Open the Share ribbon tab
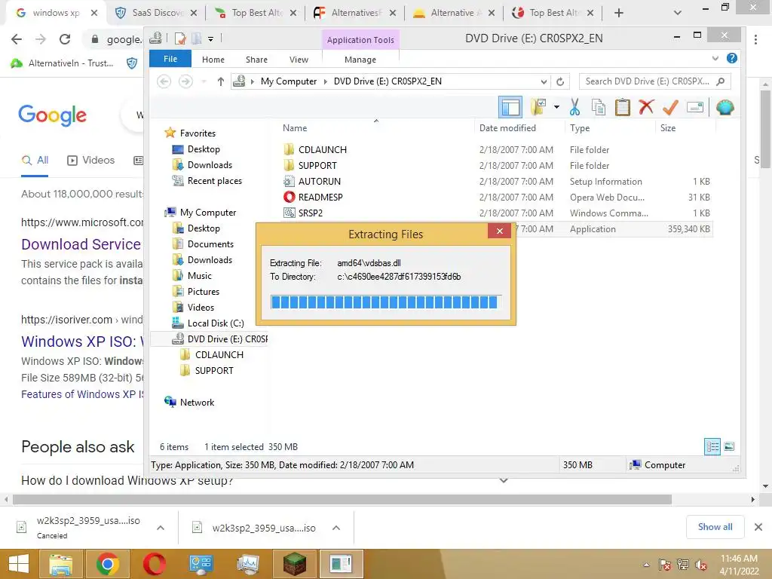This screenshot has width=772, height=579. tap(256, 60)
